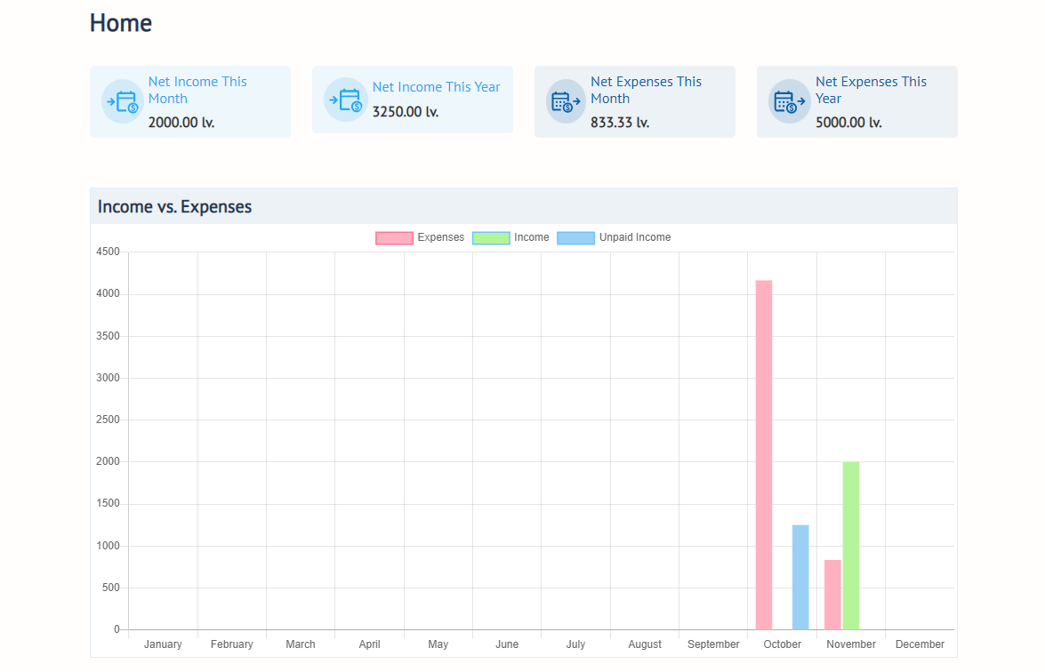Select the Home page heading
Image resolution: width=1045 pixels, height=672 pixels.
pos(121,23)
